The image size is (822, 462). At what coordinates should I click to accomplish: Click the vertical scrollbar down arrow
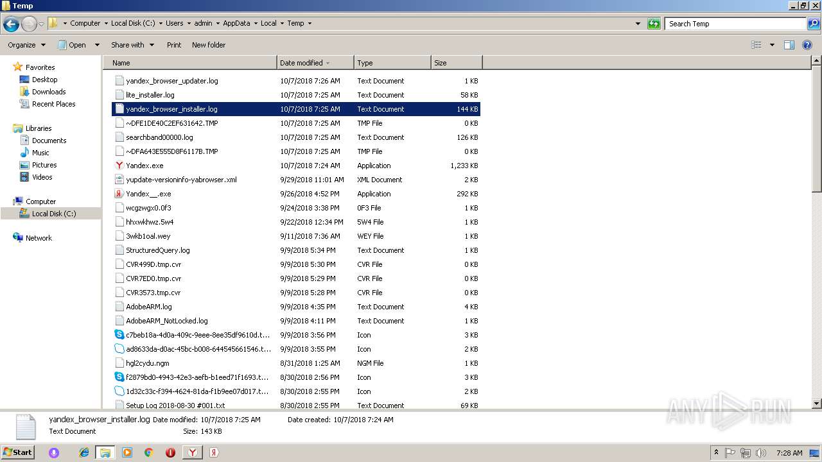816,404
